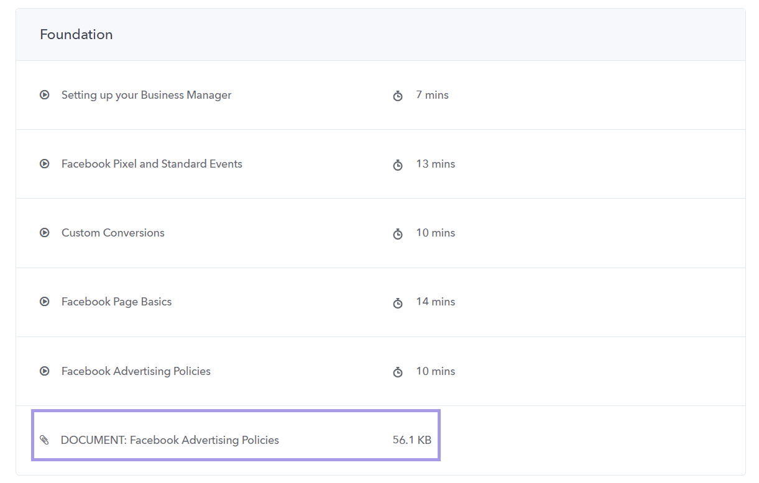Viewport: 759px width, 483px height.
Task: Open the Facebook Advertising Policies video lesson
Action: [136, 371]
